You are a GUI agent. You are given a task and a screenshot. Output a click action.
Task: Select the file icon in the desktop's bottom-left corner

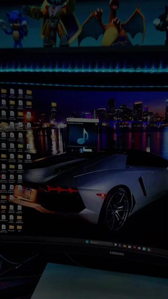4,227
